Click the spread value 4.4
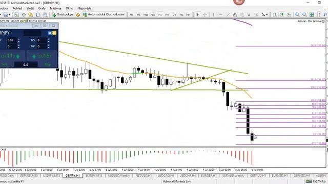The width and height of the screenshot is (328, 184). pos(26,65)
